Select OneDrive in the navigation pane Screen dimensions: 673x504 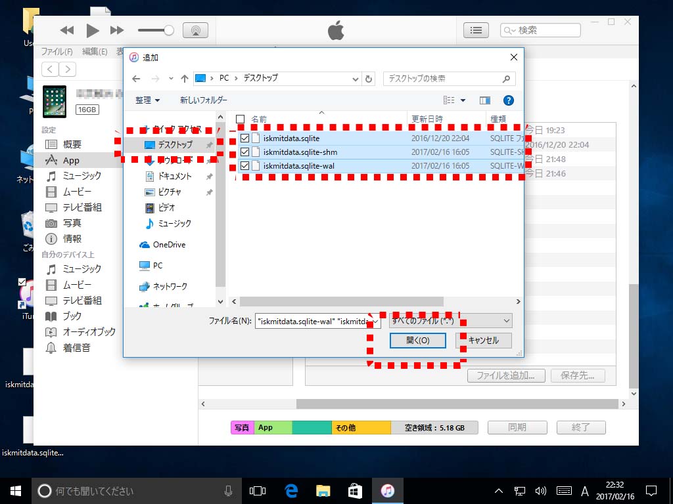point(169,245)
